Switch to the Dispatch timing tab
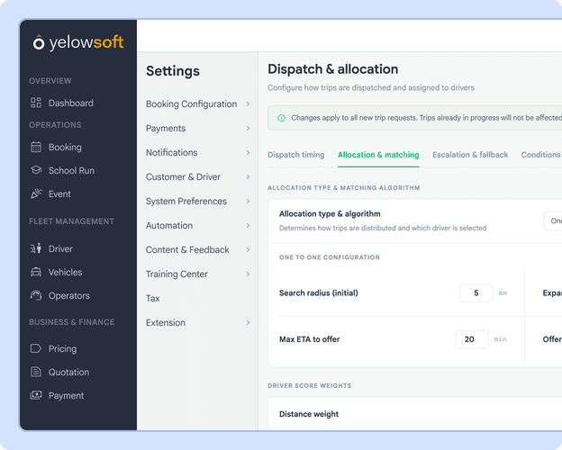 296,155
